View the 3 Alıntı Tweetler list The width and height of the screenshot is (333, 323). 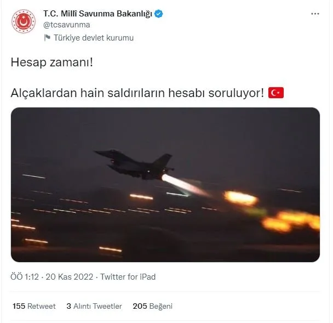click(x=94, y=306)
